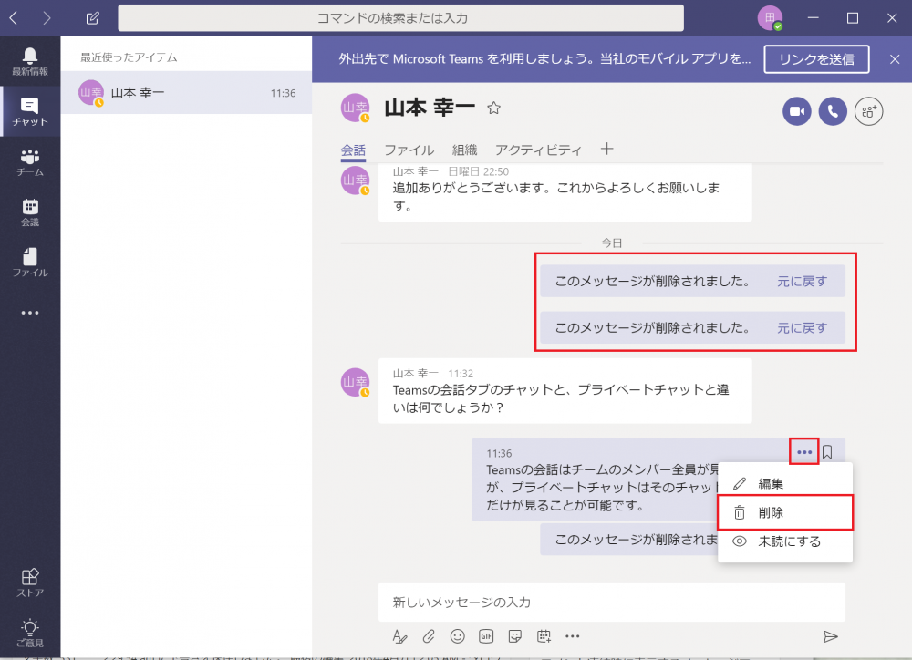Click the 山本 幸一 avatar beside 11:32 message
This screenshot has height=660, width=912.
[355, 382]
